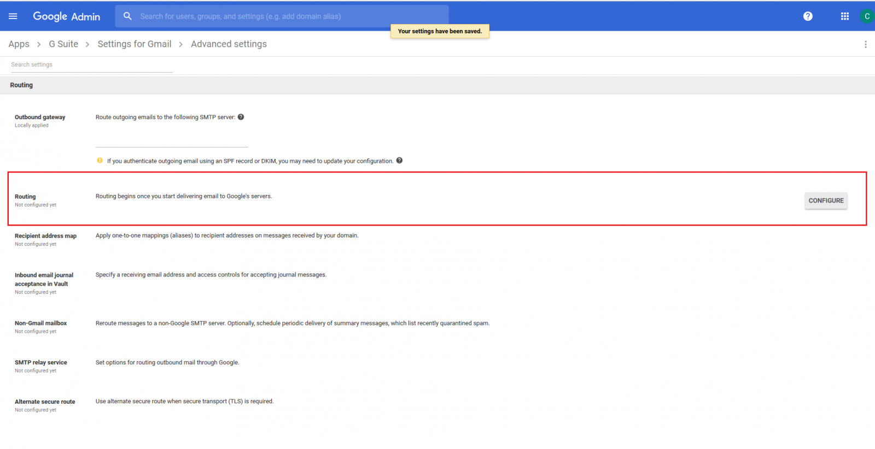Select the Recipient address map setting
The width and height of the screenshot is (875, 449).
[x=45, y=236]
